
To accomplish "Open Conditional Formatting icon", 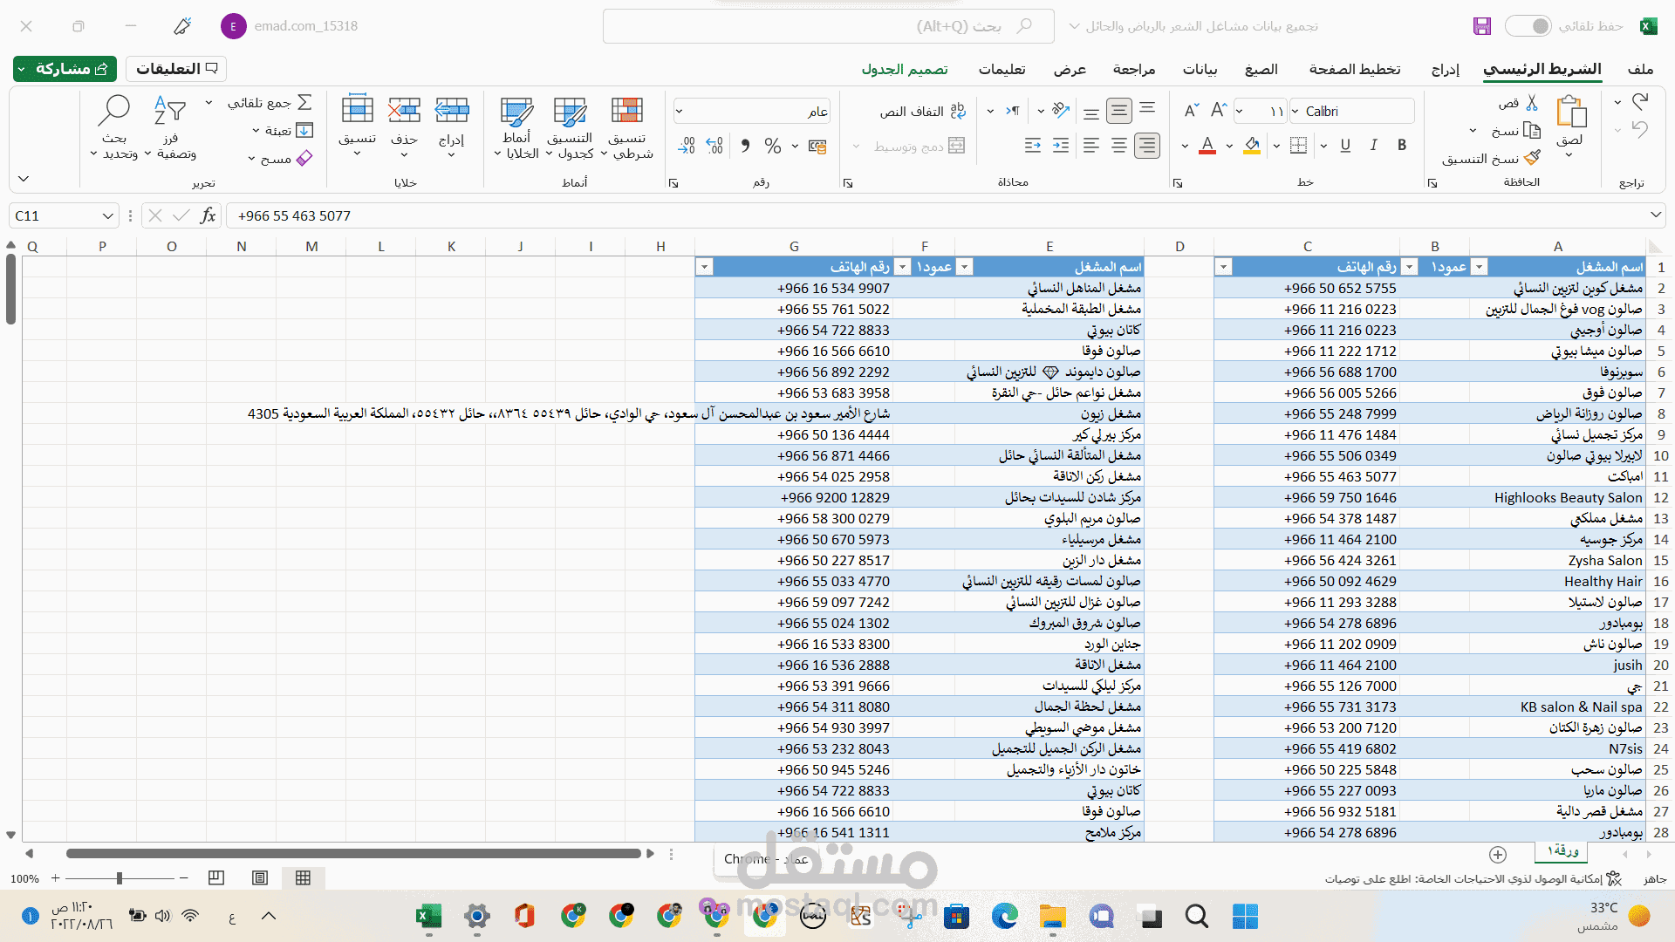I will point(626,111).
